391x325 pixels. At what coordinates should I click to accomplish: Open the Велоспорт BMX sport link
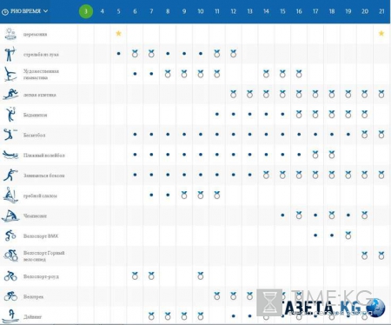(41, 236)
